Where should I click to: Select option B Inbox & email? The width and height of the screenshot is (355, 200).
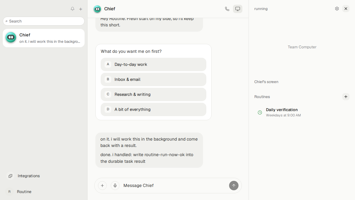pos(153,79)
